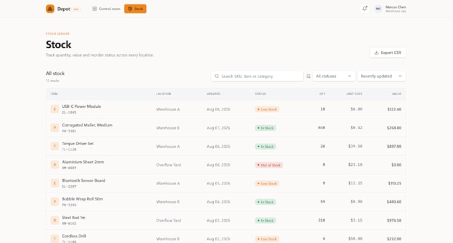Click the category icon for Aluminium Sheet 2mm
This screenshot has height=243, width=453.
[55, 164]
